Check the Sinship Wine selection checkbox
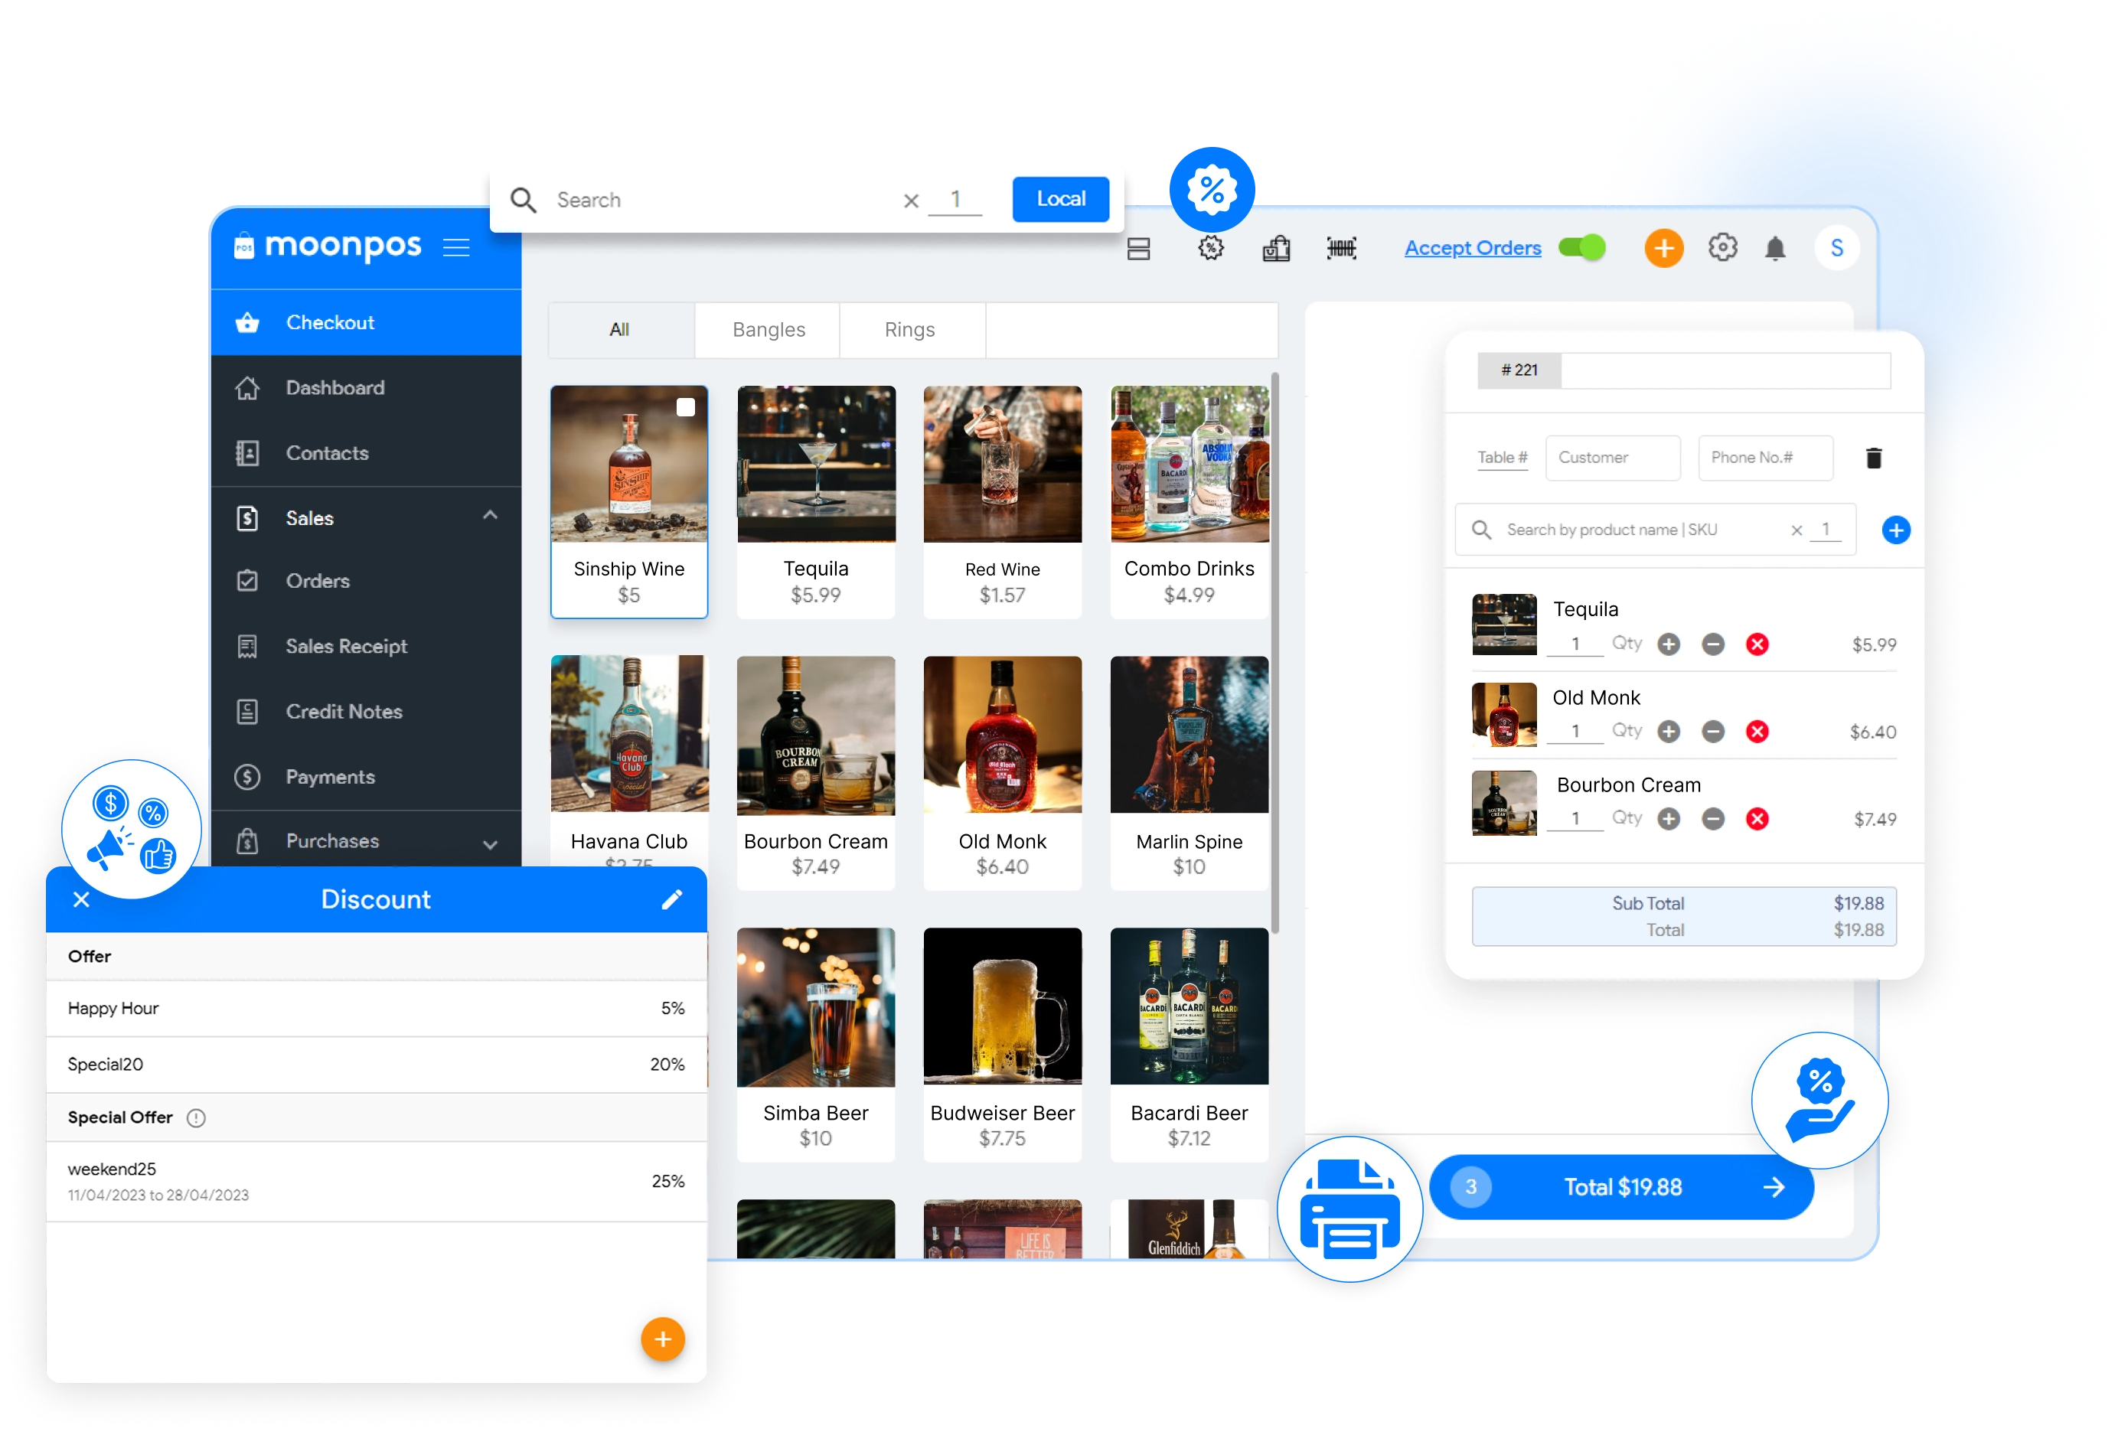2118x1432 pixels. pyautogui.click(x=685, y=409)
